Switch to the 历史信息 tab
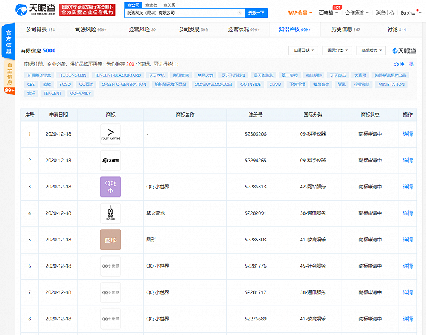Screen dimensions: 426x335 [x=346, y=29]
